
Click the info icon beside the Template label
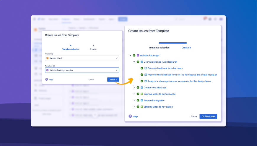tap(54, 66)
